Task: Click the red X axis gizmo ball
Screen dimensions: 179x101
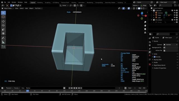Action: tap(146, 16)
